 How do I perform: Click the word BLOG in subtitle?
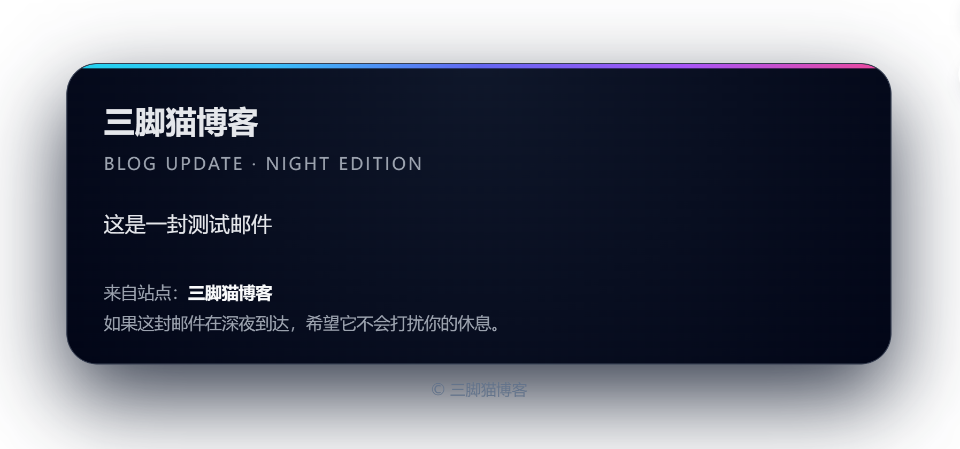click(x=130, y=164)
